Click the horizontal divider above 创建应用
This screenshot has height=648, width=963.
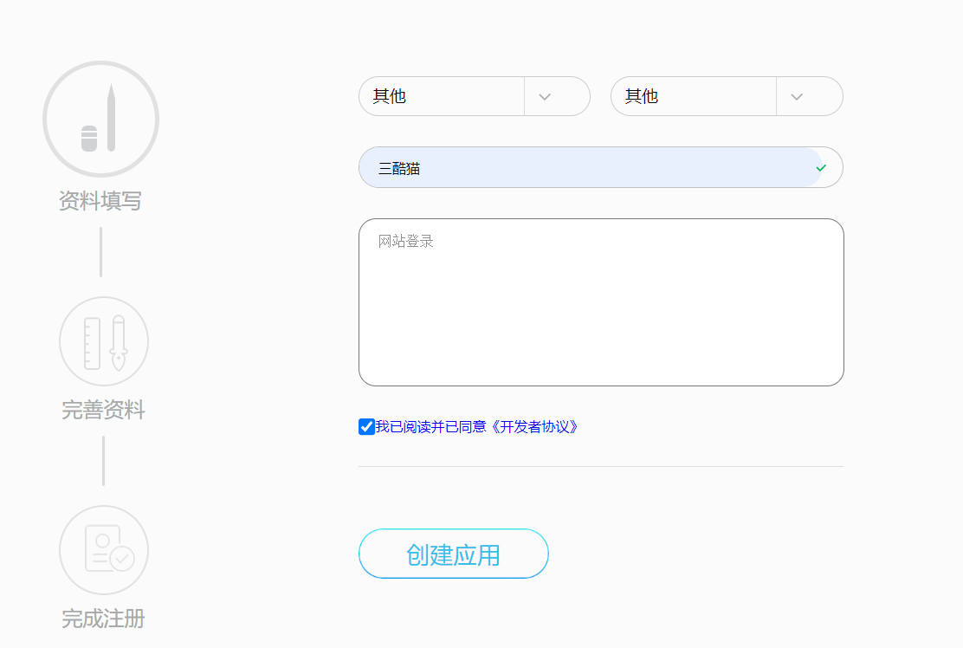tap(601, 466)
